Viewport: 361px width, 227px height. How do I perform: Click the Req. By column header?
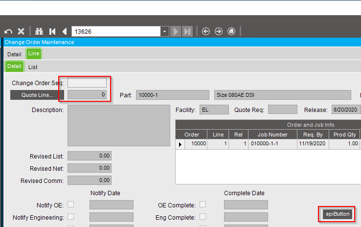click(x=313, y=135)
